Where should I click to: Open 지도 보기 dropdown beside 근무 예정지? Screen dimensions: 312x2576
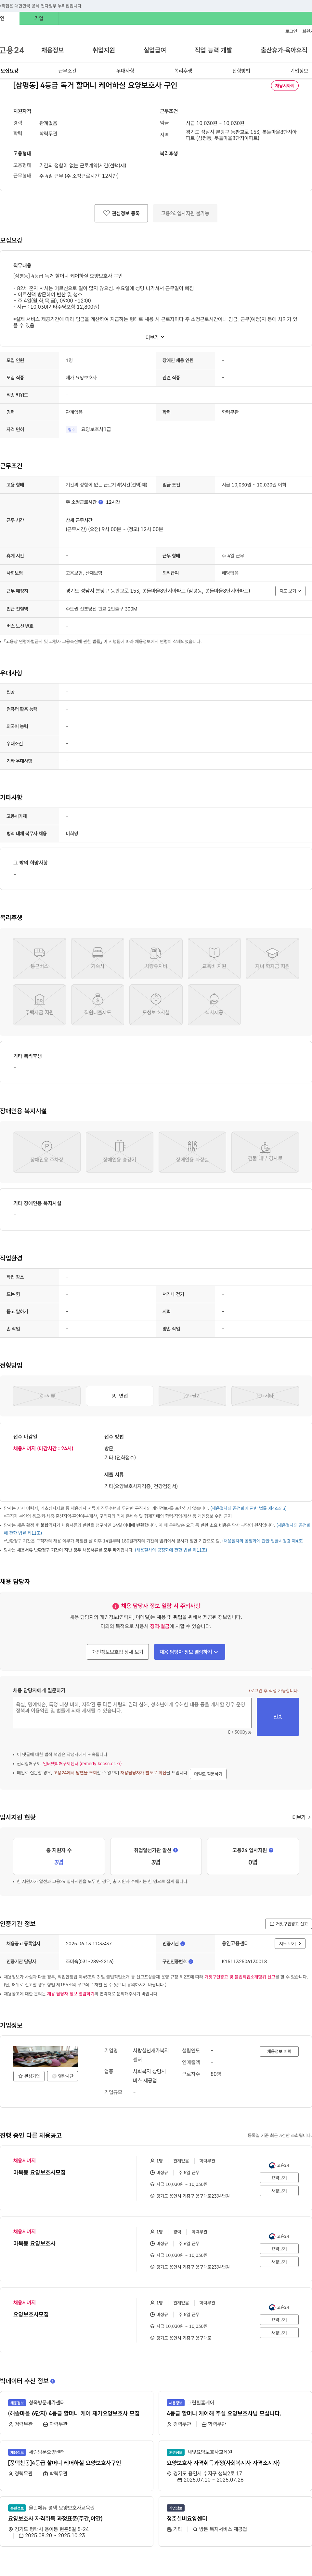point(290,591)
